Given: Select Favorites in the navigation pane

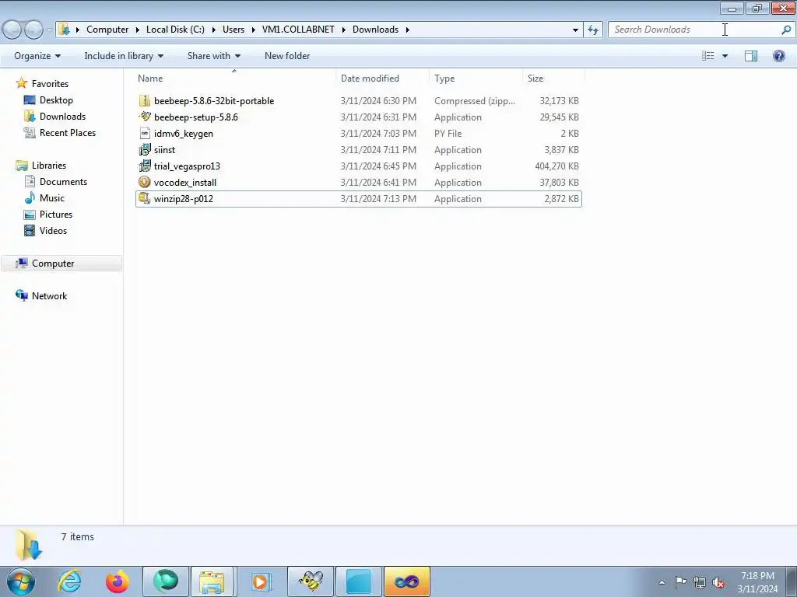Looking at the screenshot, I should (50, 84).
